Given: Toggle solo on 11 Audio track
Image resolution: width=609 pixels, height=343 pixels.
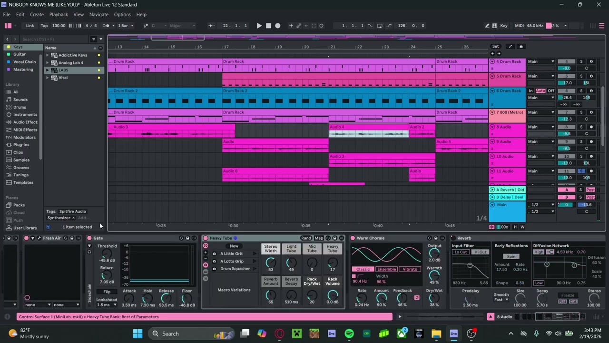Looking at the screenshot, I should click(x=581, y=171).
